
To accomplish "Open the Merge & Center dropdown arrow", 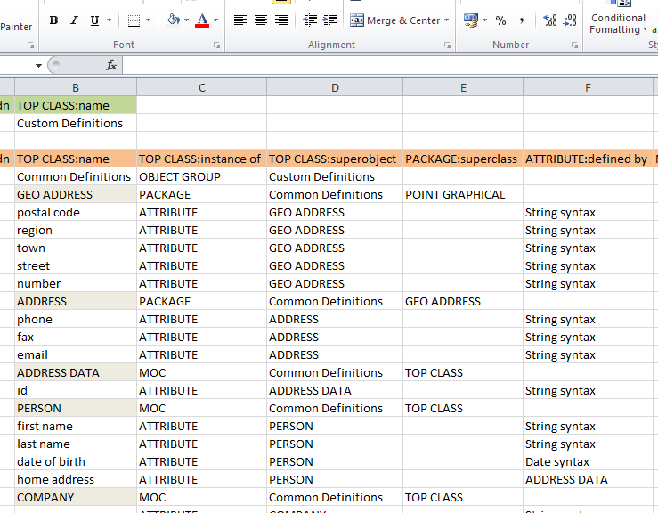I will [448, 20].
